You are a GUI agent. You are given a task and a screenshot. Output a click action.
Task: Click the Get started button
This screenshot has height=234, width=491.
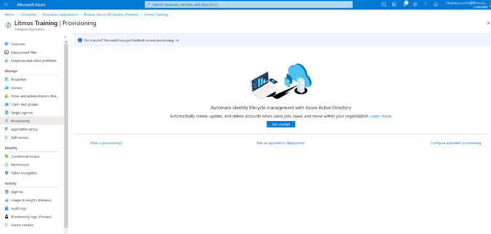point(281,124)
